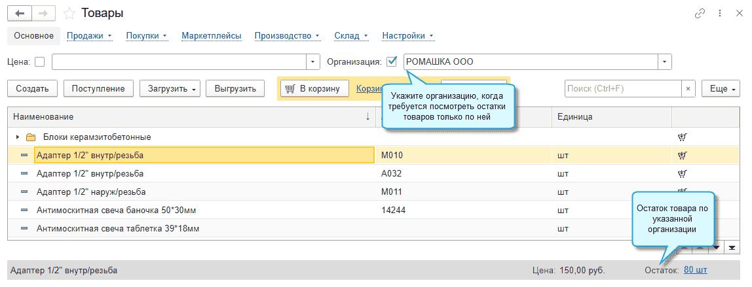Viewport: 752px width, 287px height.
Task: Uncheck the Организация checkbox
Action: pos(392,61)
